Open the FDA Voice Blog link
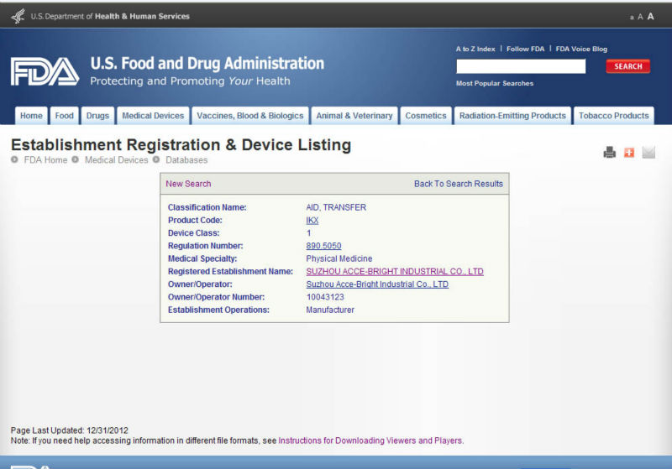This screenshot has width=672, height=469. (x=581, y=49)
